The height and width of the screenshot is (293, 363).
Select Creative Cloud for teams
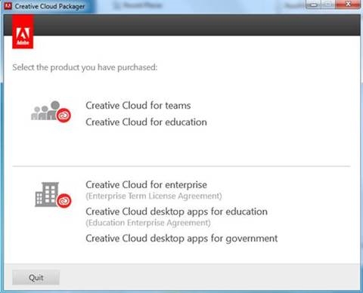(138, 106)
